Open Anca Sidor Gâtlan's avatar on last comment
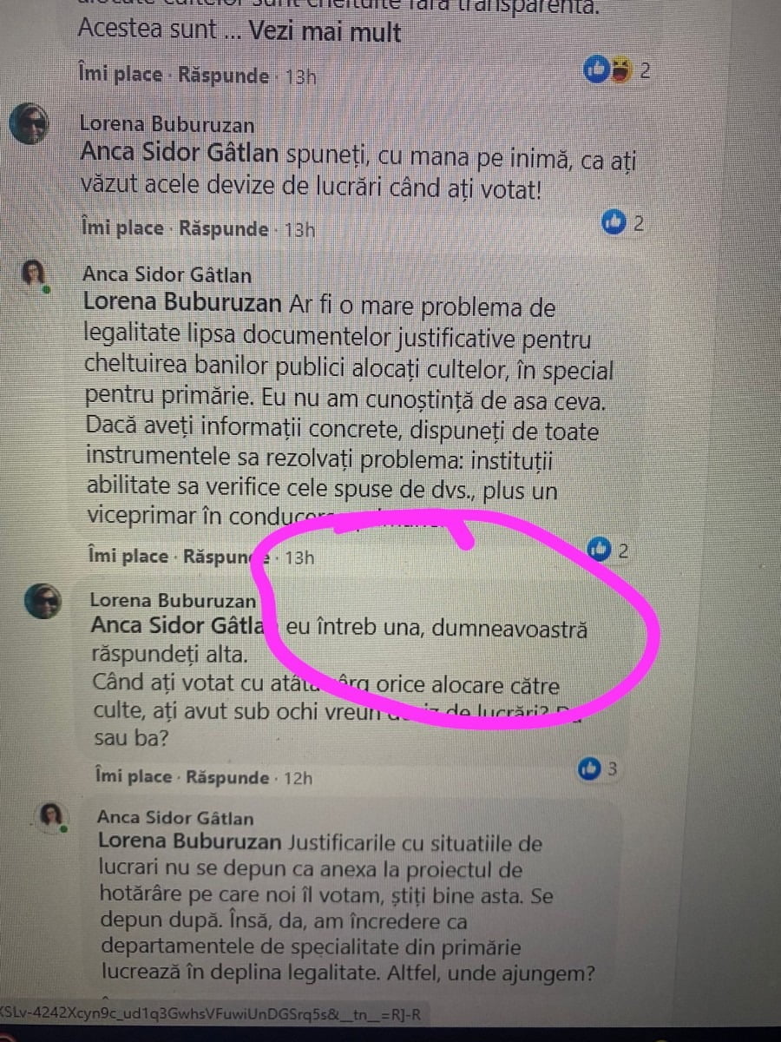The height and width of the screenshot is (1042, 781). [x=51, y=816]
